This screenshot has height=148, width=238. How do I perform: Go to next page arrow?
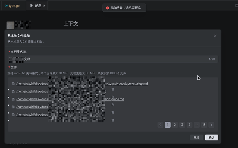click(211, 125)
